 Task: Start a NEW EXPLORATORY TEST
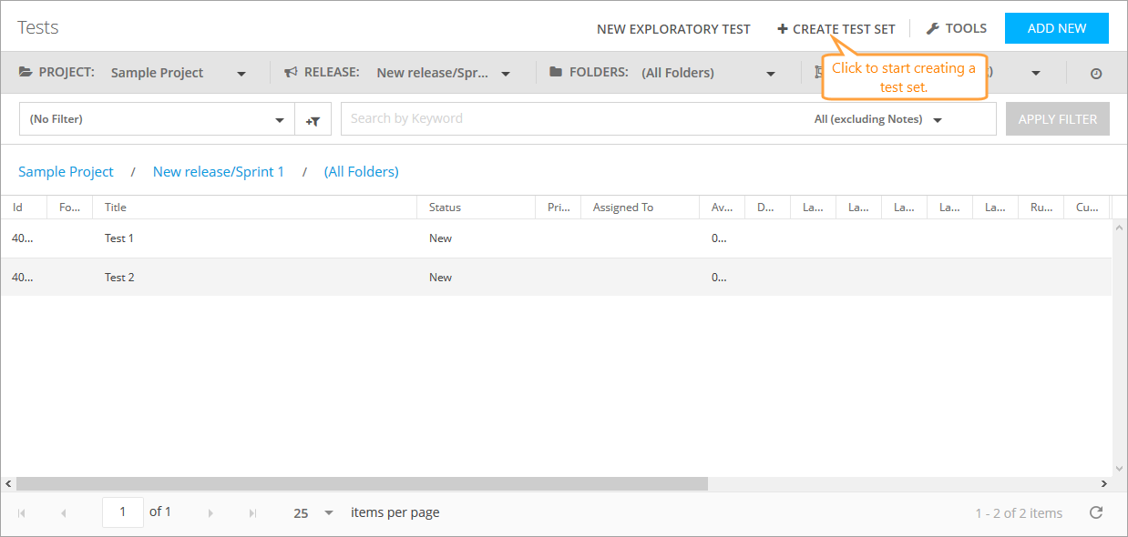click(673, 29)
